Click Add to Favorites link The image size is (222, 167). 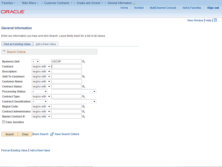191,8
